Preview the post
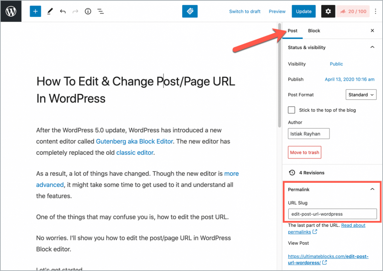 click(x=277, y=12)
